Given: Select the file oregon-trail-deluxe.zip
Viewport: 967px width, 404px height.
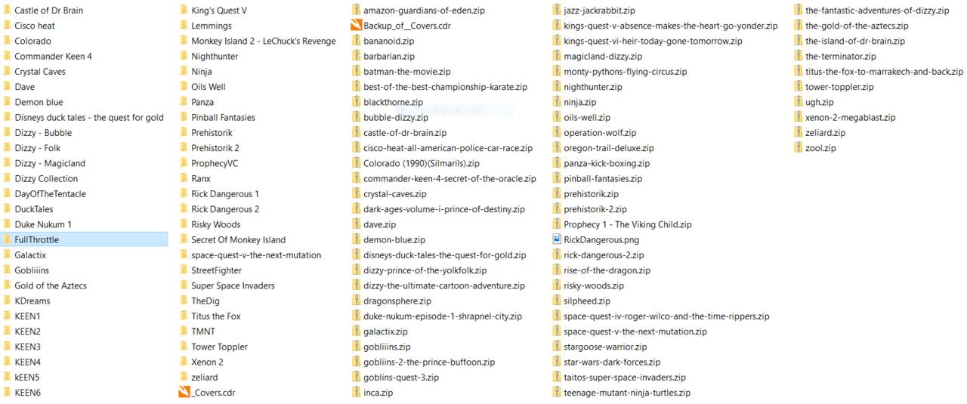Looking at the screenshot, I should 609,148.
